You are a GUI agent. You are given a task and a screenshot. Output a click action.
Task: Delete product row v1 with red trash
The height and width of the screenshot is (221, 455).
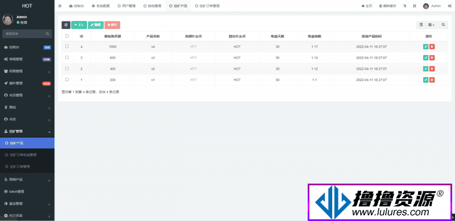click(x=432, y=80)
